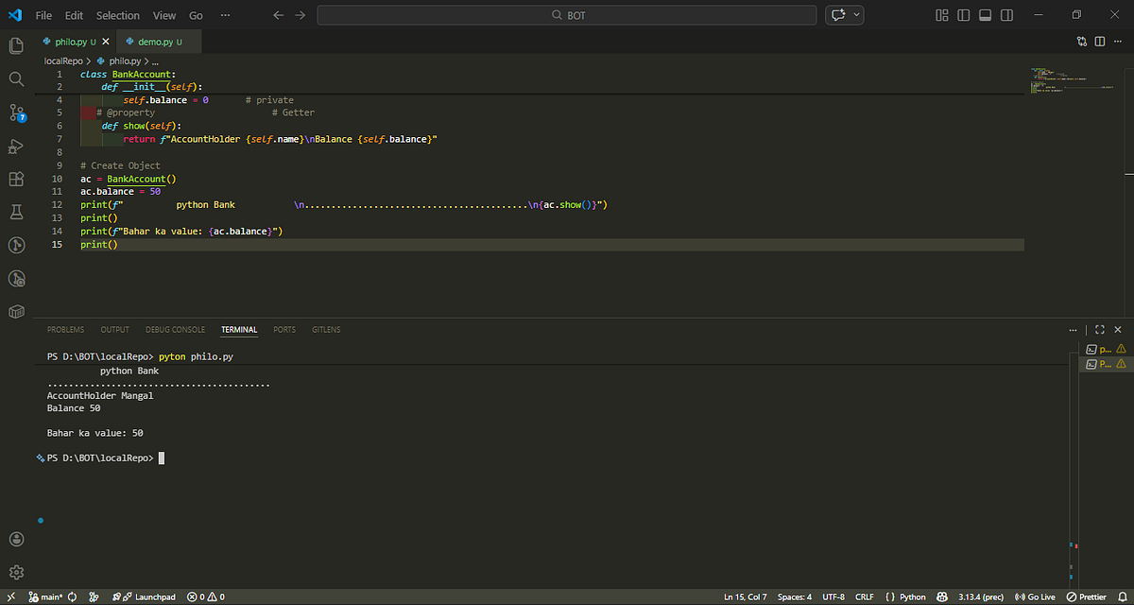The image size is (1134, 605).
Task: Click the Synchronize Changes icon in the status bar
Action: (x=73, y=597)
